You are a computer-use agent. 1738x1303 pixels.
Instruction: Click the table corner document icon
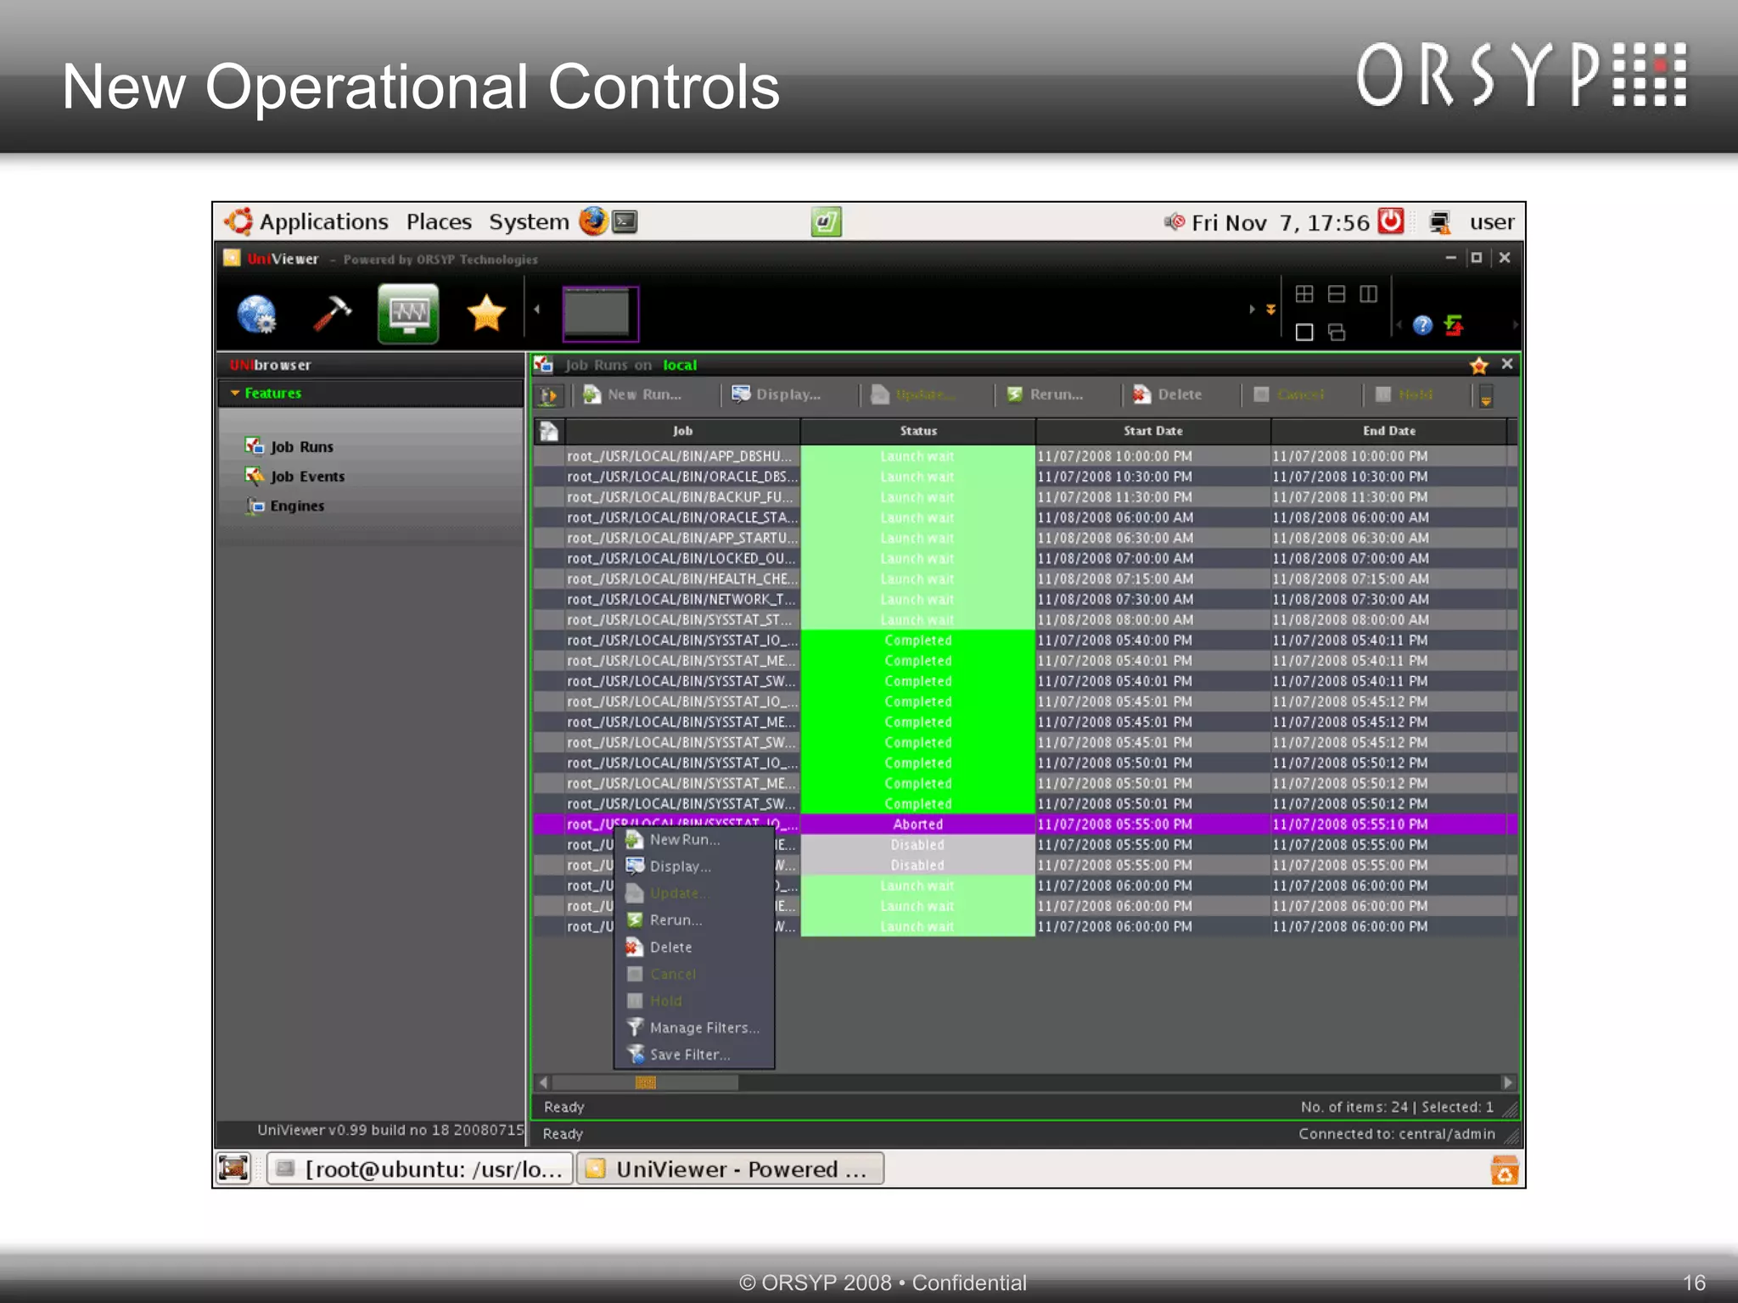549,431
